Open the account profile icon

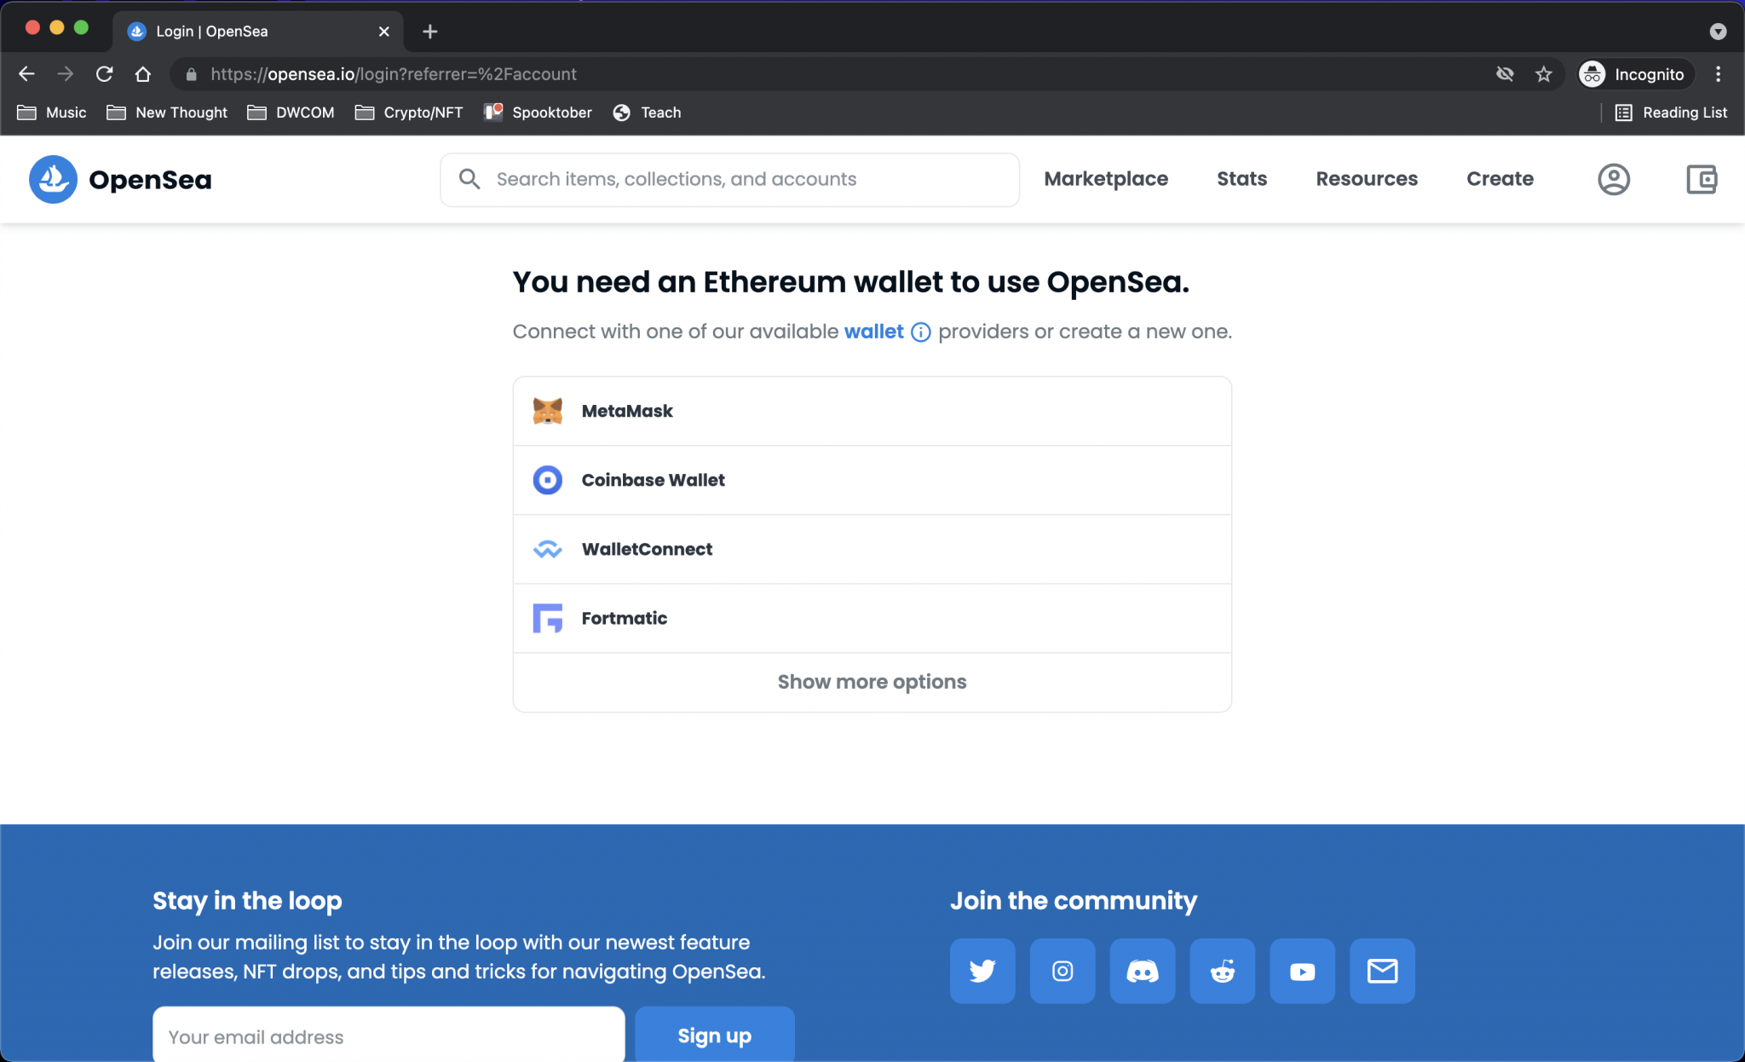click(1614, 179)
